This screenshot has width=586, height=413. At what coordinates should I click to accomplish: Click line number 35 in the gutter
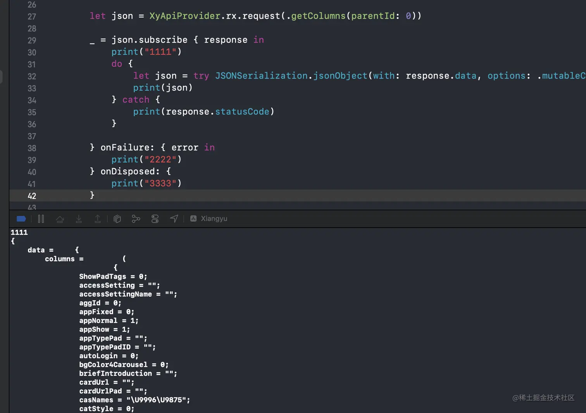click(x=32, y=113)
